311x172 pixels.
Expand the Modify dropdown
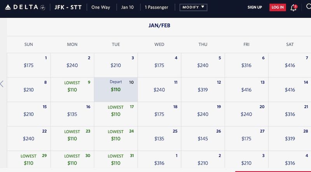click(x=193, y=7)
